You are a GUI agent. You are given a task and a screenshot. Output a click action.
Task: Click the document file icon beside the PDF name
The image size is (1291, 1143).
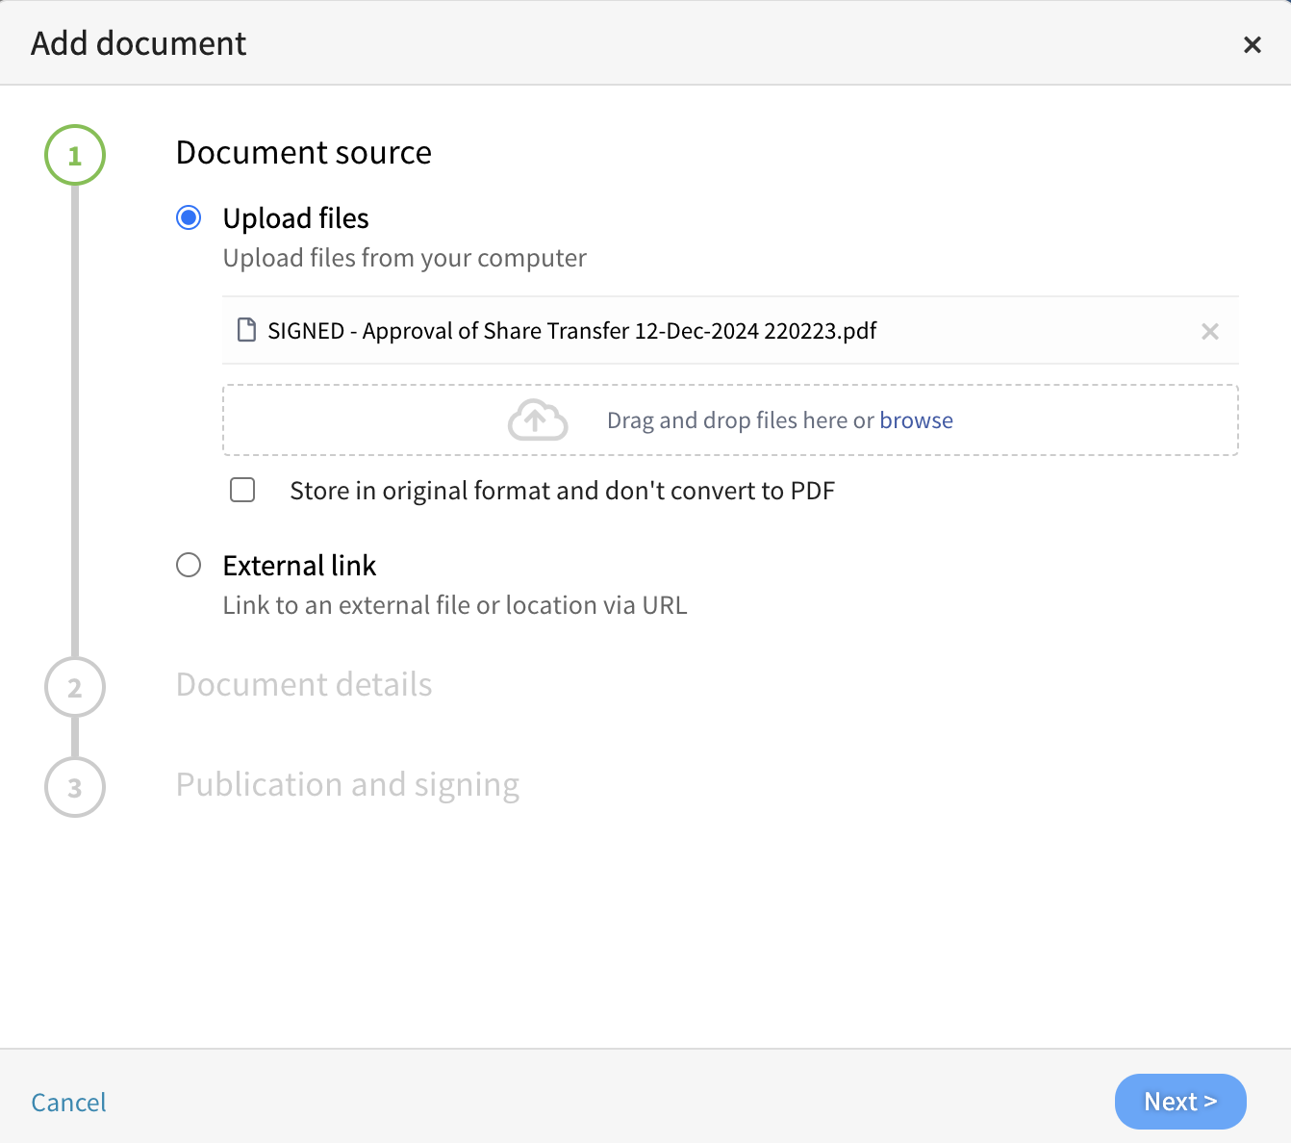(247, 330)
